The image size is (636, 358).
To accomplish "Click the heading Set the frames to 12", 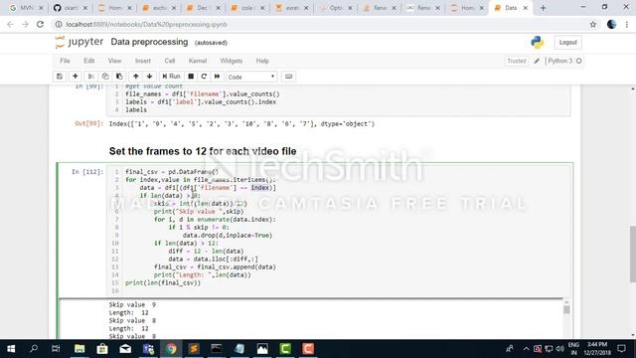I will pos(203,151).
